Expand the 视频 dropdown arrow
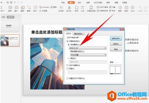Image resolution: width=149 pixels, height=103 pixels. [128, 11]
